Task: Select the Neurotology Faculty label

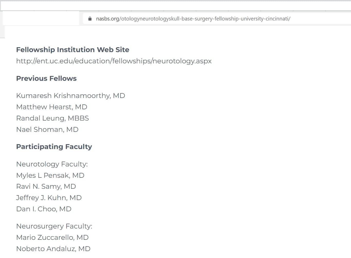Action: (52, 164)
